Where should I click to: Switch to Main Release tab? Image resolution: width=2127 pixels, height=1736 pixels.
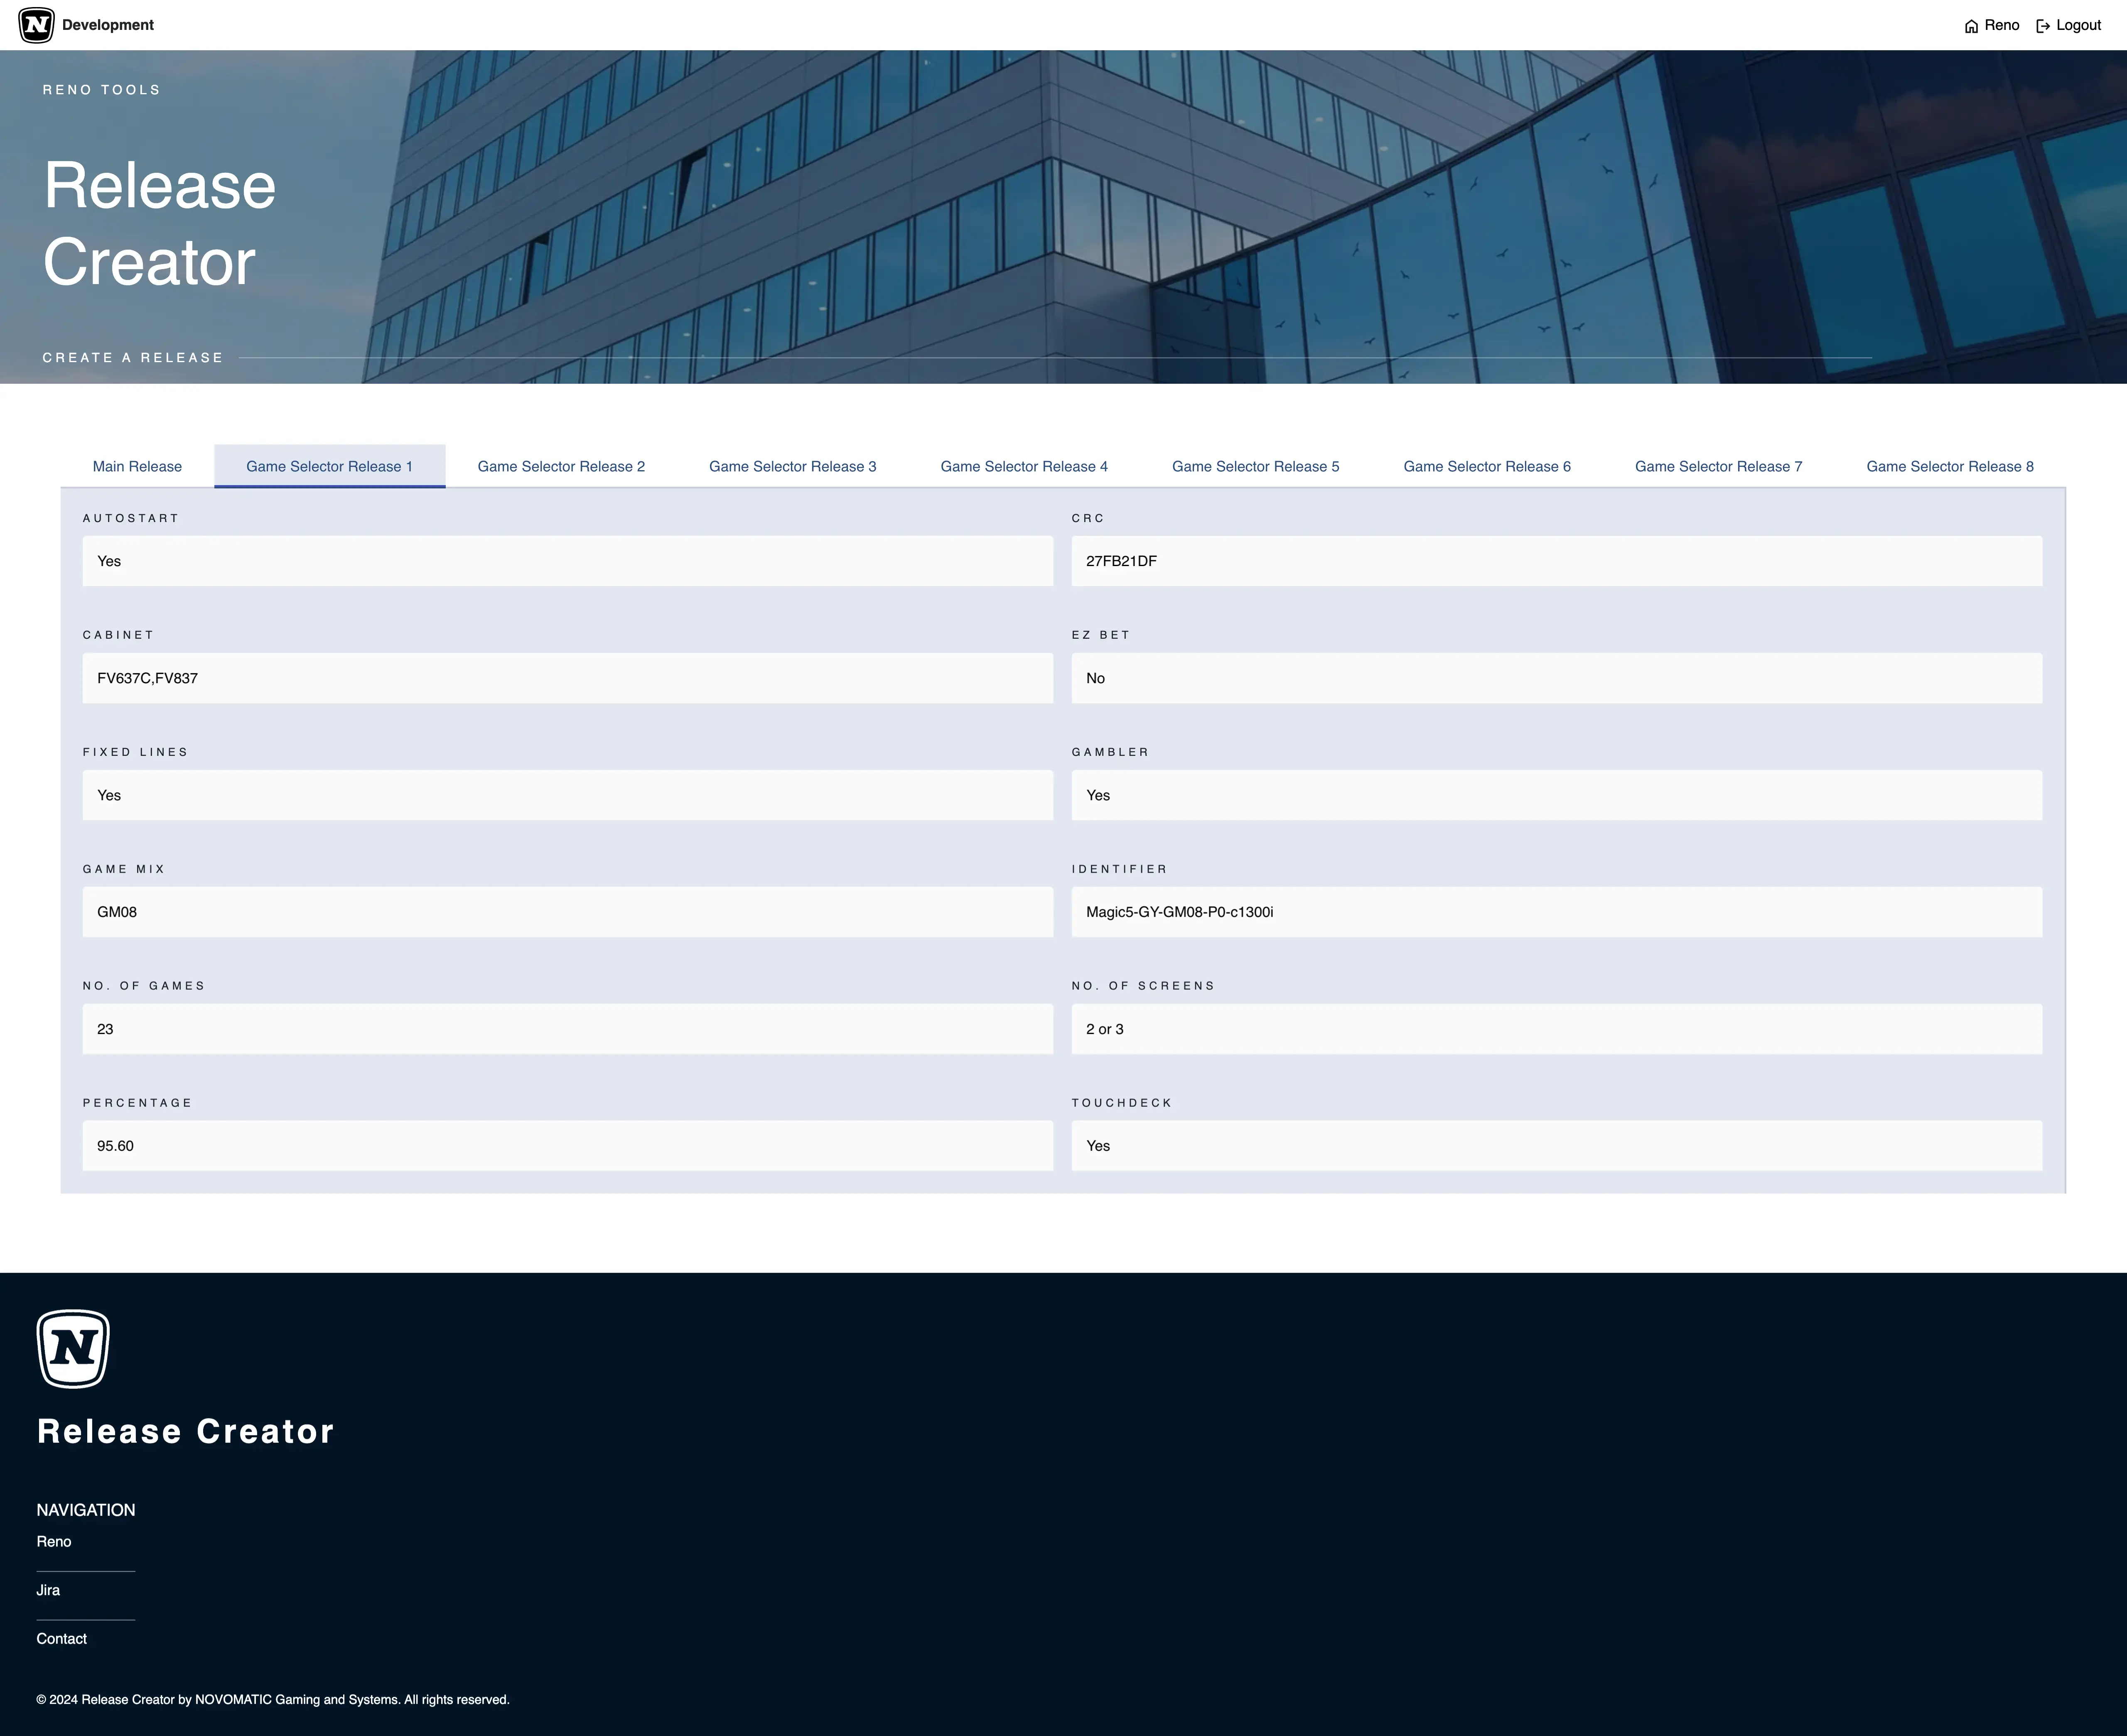pos(137,466)
